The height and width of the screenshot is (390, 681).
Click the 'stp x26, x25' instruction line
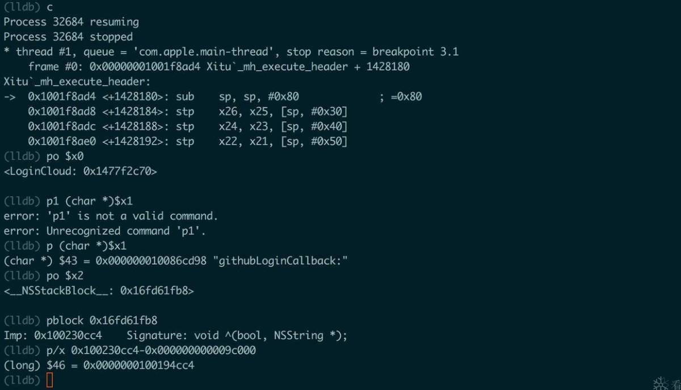188,111
